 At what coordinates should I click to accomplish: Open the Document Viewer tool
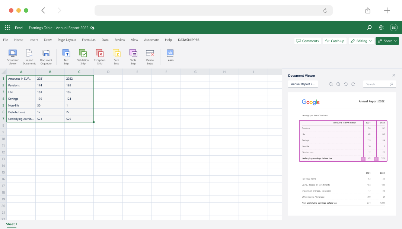click(12, 57)
